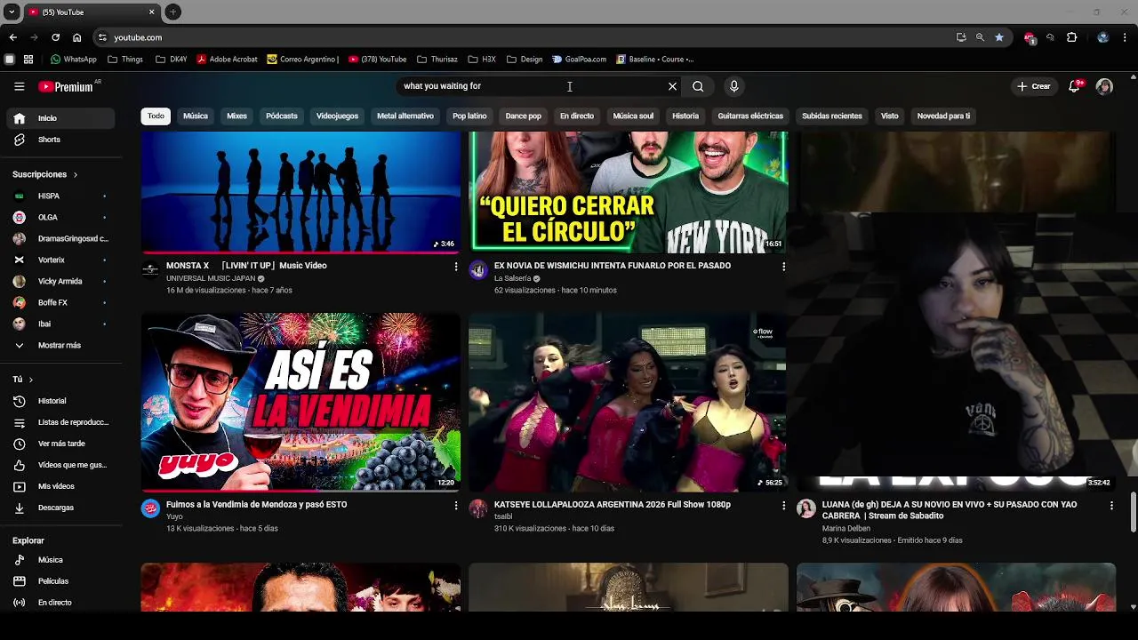
Task: Select the Mixes filter chip
Action: pos(236,116)
